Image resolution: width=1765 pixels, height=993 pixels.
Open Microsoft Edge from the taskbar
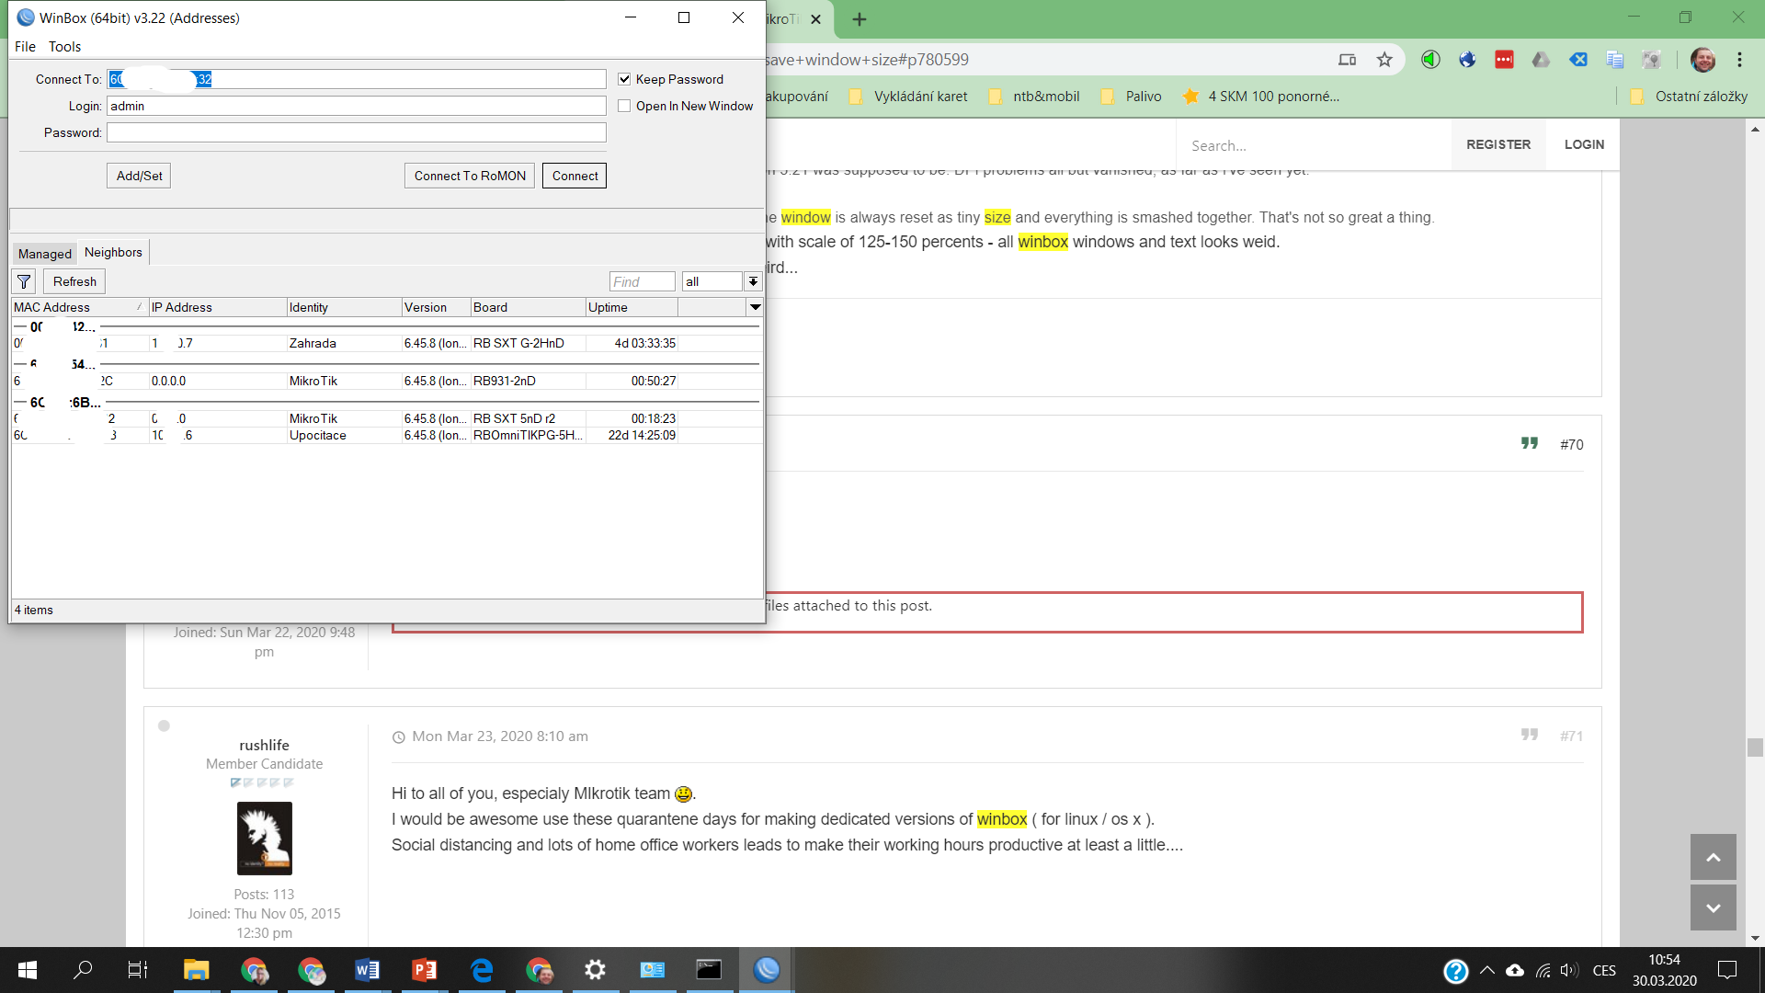(482, 970)
